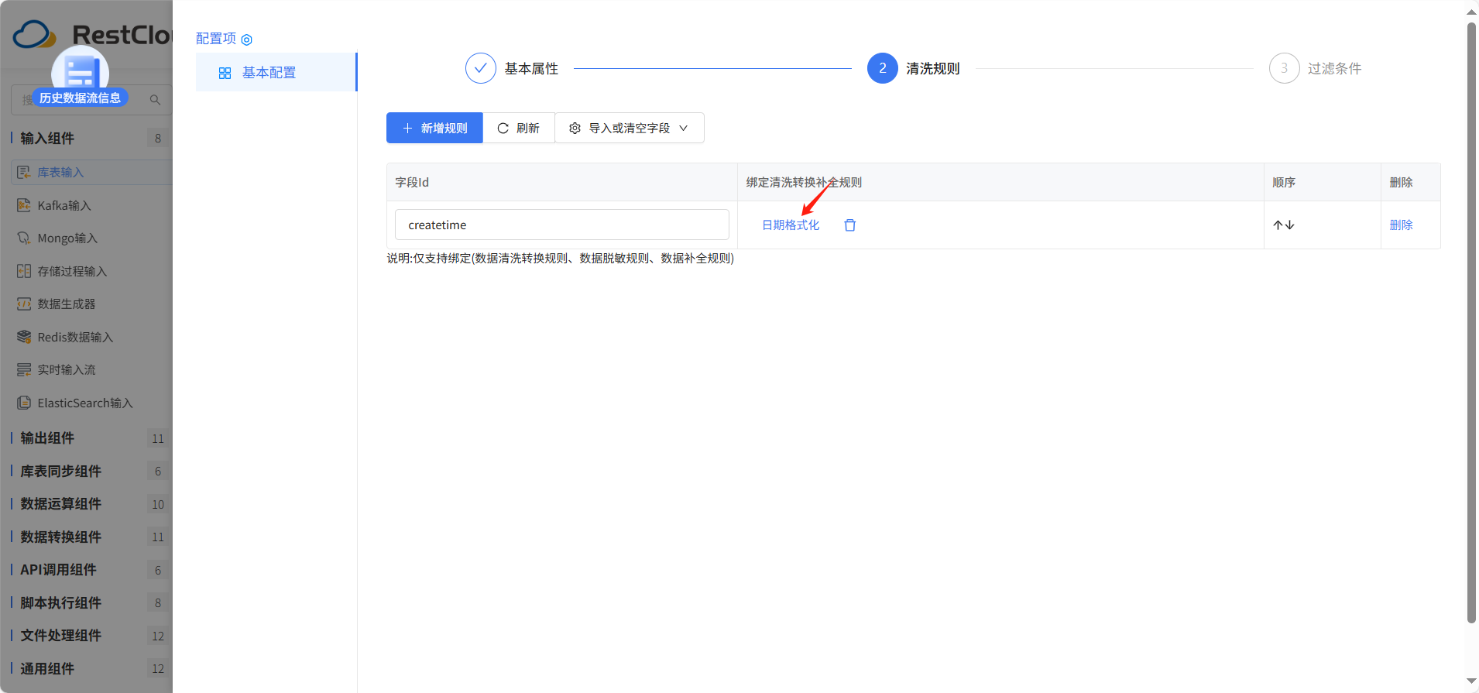Click the trash icon beside 日期格式化
The width and height of the screenshot is (1479, 693).
[x=849, y=225]
